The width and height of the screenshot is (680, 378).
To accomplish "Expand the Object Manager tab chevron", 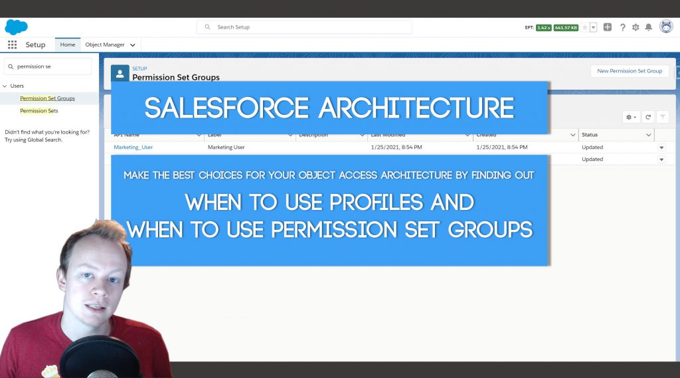I will tap(133, 45).
